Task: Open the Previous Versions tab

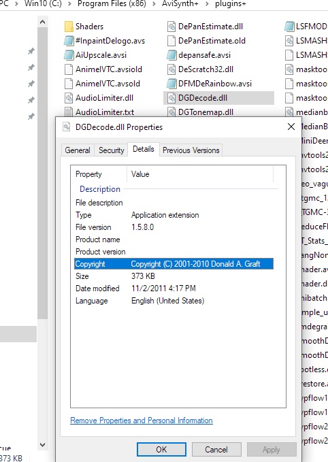Action: (x=191, y=150)
